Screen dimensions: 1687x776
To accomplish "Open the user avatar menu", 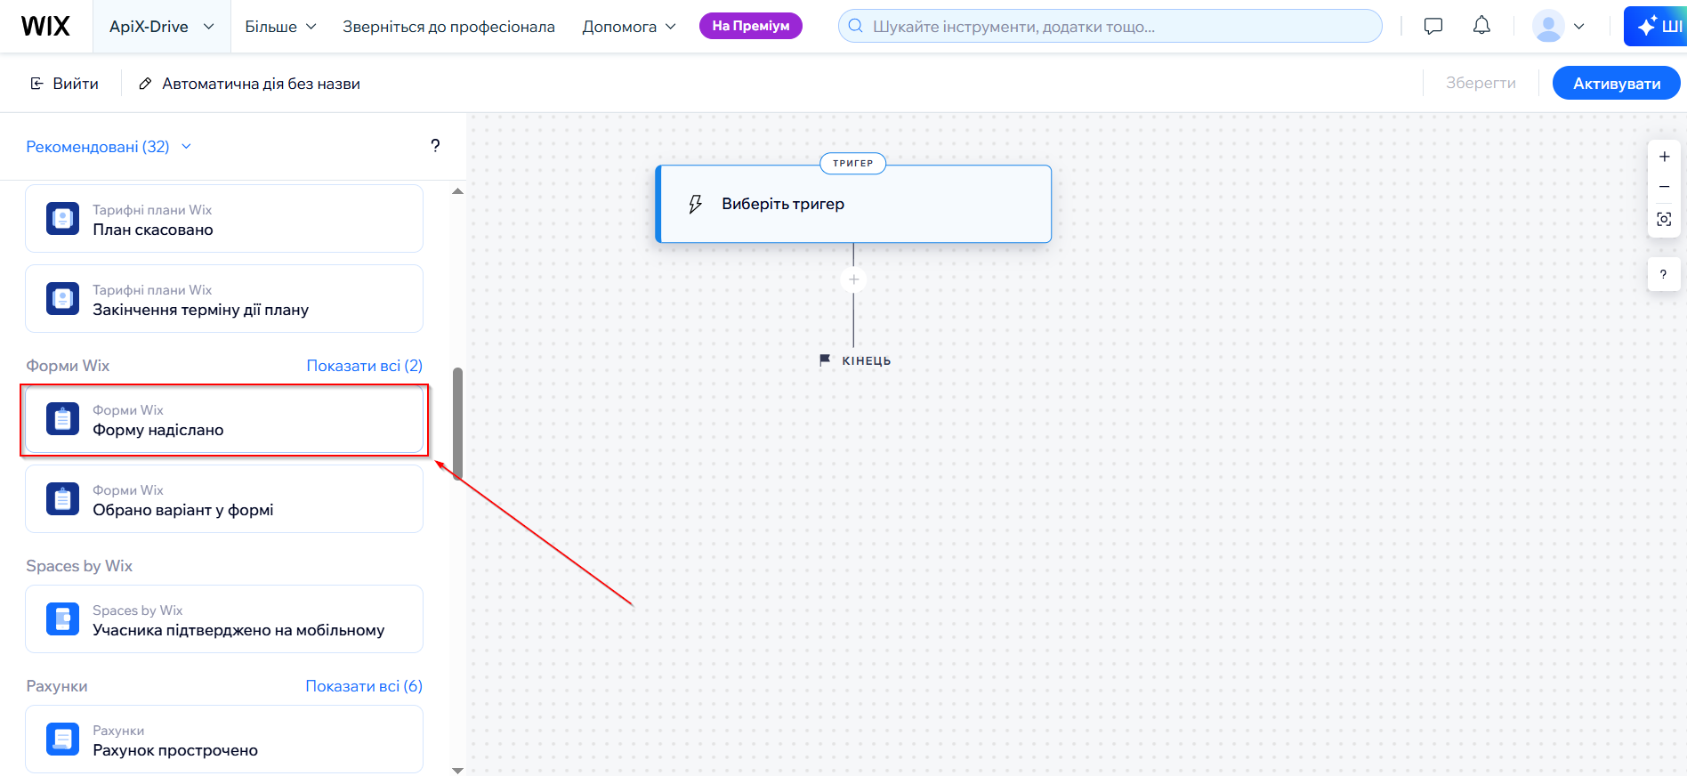I will (1558, 26).
